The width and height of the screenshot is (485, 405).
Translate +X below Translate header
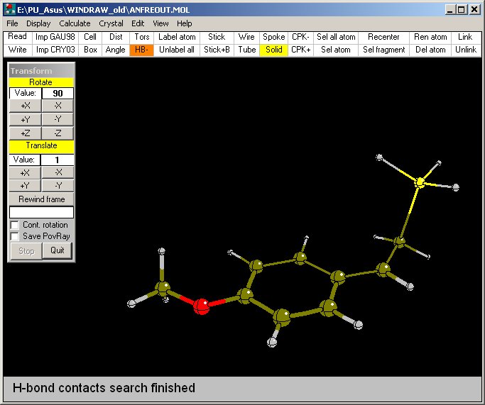[25, 172]
